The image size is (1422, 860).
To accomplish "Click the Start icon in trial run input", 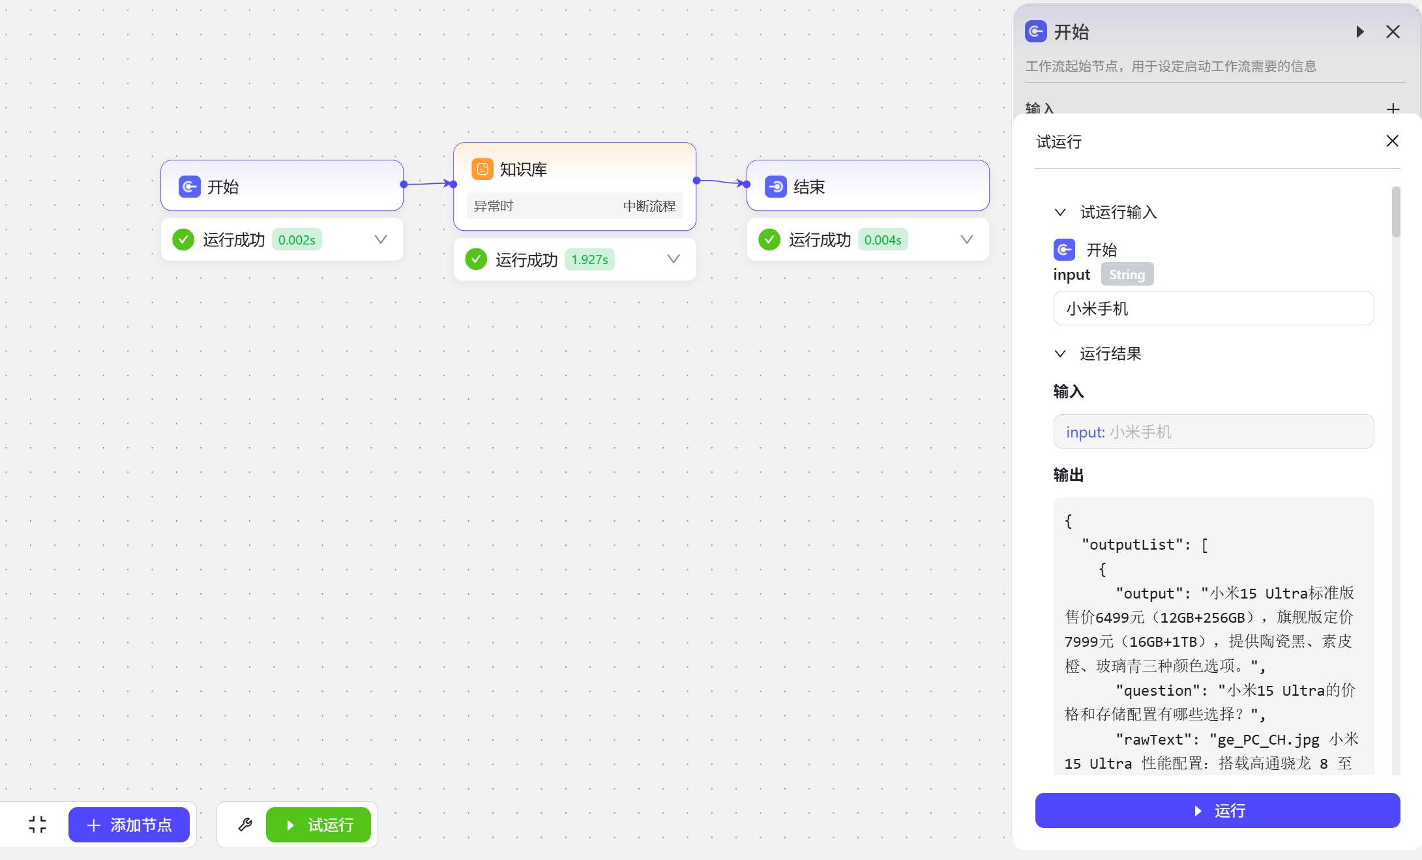I will tap(1064, 250).
